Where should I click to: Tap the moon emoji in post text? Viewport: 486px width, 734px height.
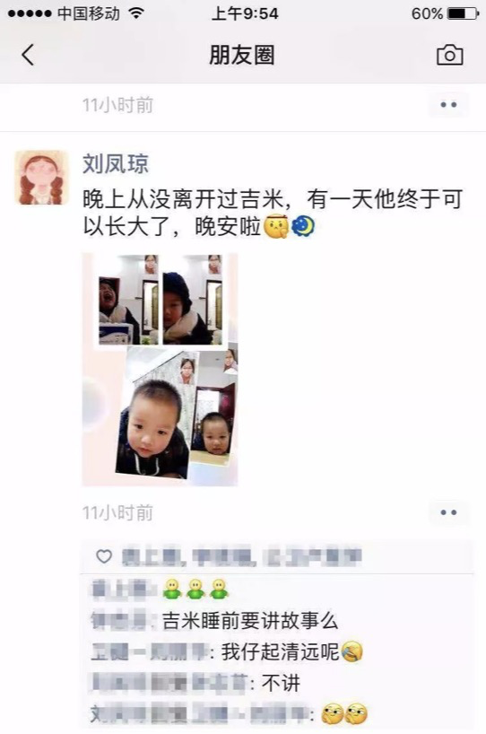click(303, 226)
